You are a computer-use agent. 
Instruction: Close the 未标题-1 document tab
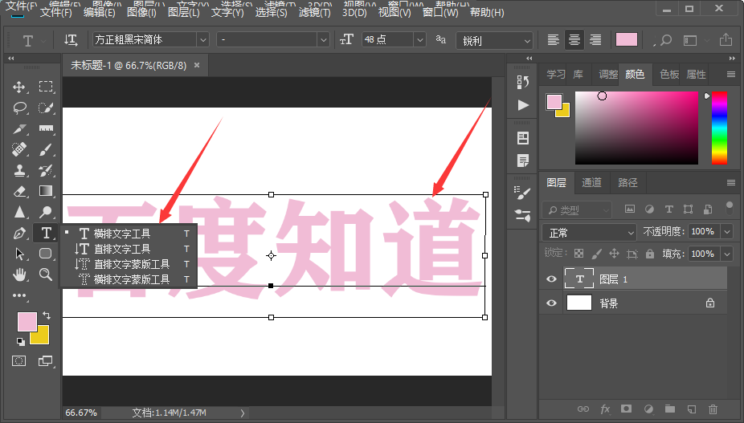click(197, 66)
